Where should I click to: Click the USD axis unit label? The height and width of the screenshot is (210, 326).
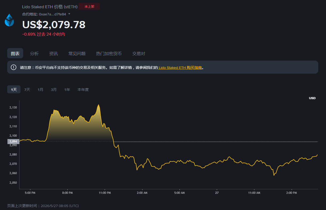(x=312, y=98)
